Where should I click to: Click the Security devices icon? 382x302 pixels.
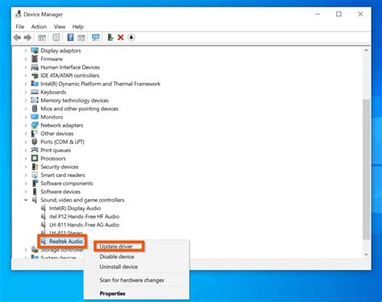[35, 167]
